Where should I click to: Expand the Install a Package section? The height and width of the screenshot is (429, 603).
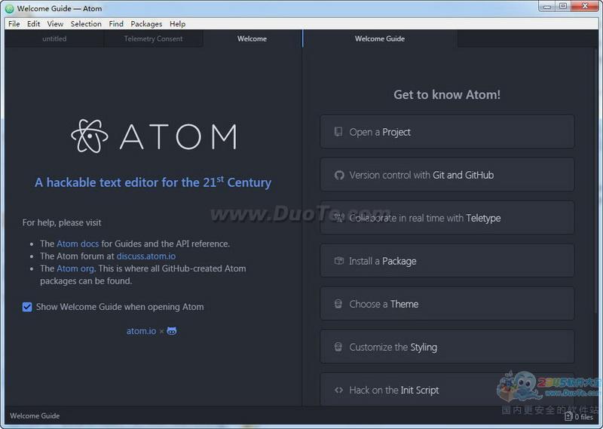tap(447, 261)
